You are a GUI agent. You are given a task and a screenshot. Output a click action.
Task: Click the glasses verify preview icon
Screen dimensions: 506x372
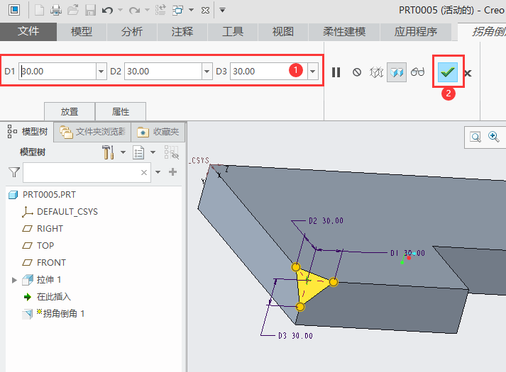point(417,72)
